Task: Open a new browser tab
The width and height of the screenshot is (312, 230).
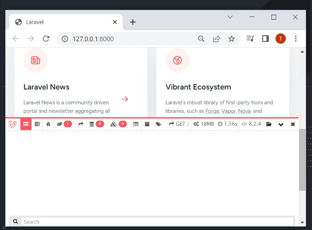Action: [133, 22]
